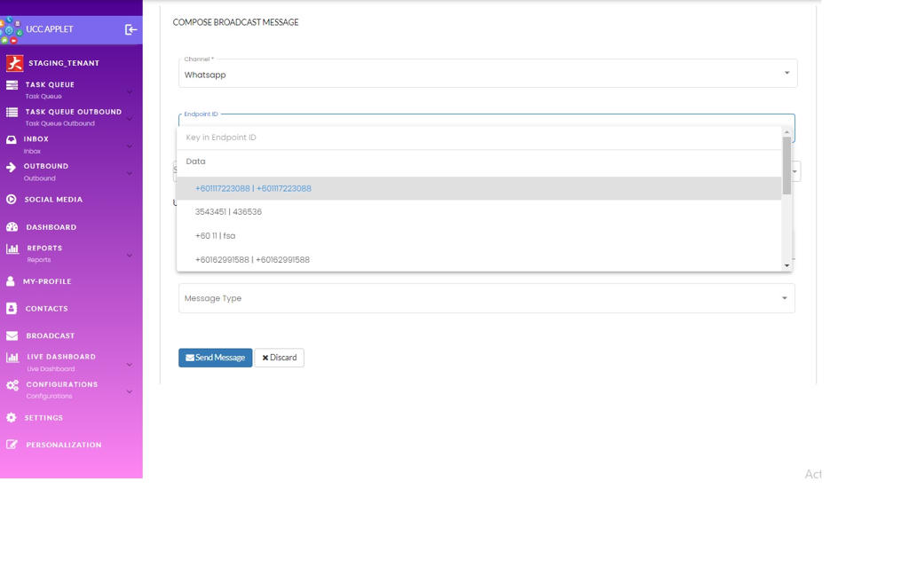This screenshot has height=568, width=909.
Task: Click the Dashboard gauge icon
Action: pyautogui.click(x=12, y=227)
